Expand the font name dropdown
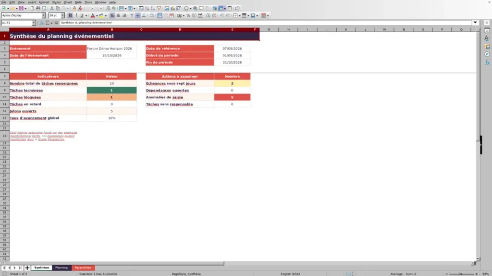The height and width of the screenshot is (276, 492). [x=44, y=16]
